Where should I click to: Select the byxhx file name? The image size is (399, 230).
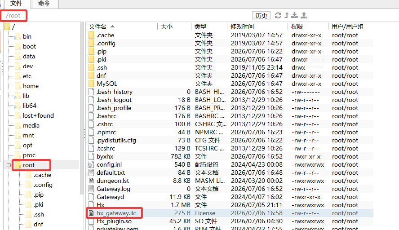105,157
